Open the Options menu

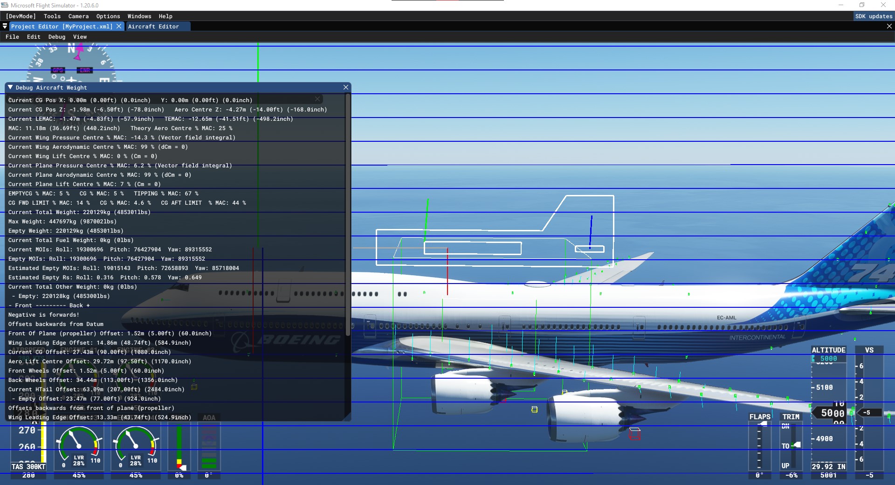pos(108,16)
